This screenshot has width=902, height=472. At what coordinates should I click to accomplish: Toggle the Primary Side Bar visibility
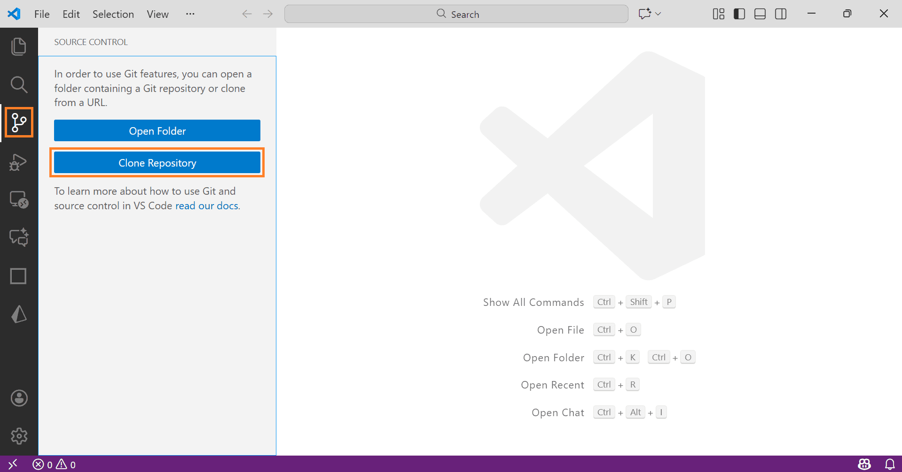[739, 14]
